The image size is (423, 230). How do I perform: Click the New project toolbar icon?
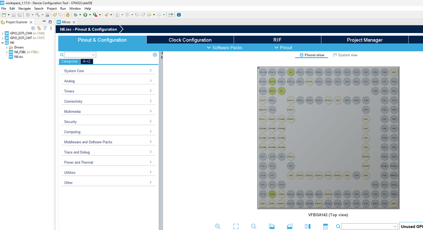coord(4,15)
